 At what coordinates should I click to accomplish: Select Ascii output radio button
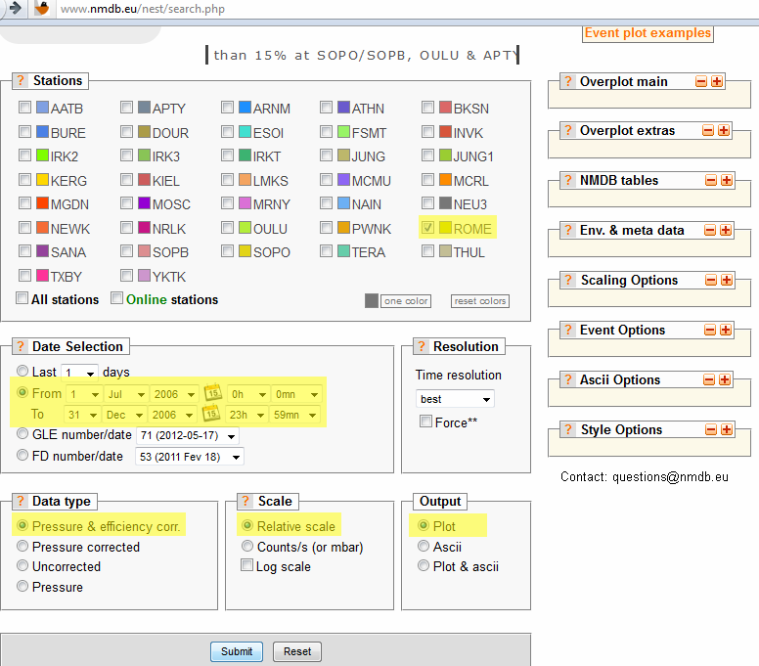(424, 546)
